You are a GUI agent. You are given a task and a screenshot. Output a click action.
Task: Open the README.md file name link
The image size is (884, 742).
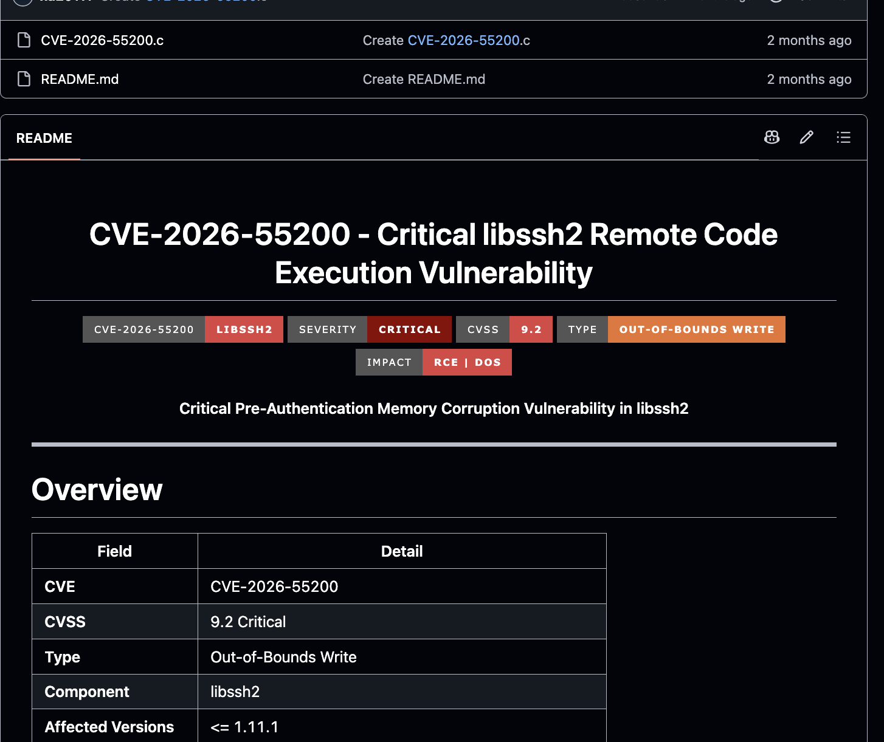pos(80,79)
